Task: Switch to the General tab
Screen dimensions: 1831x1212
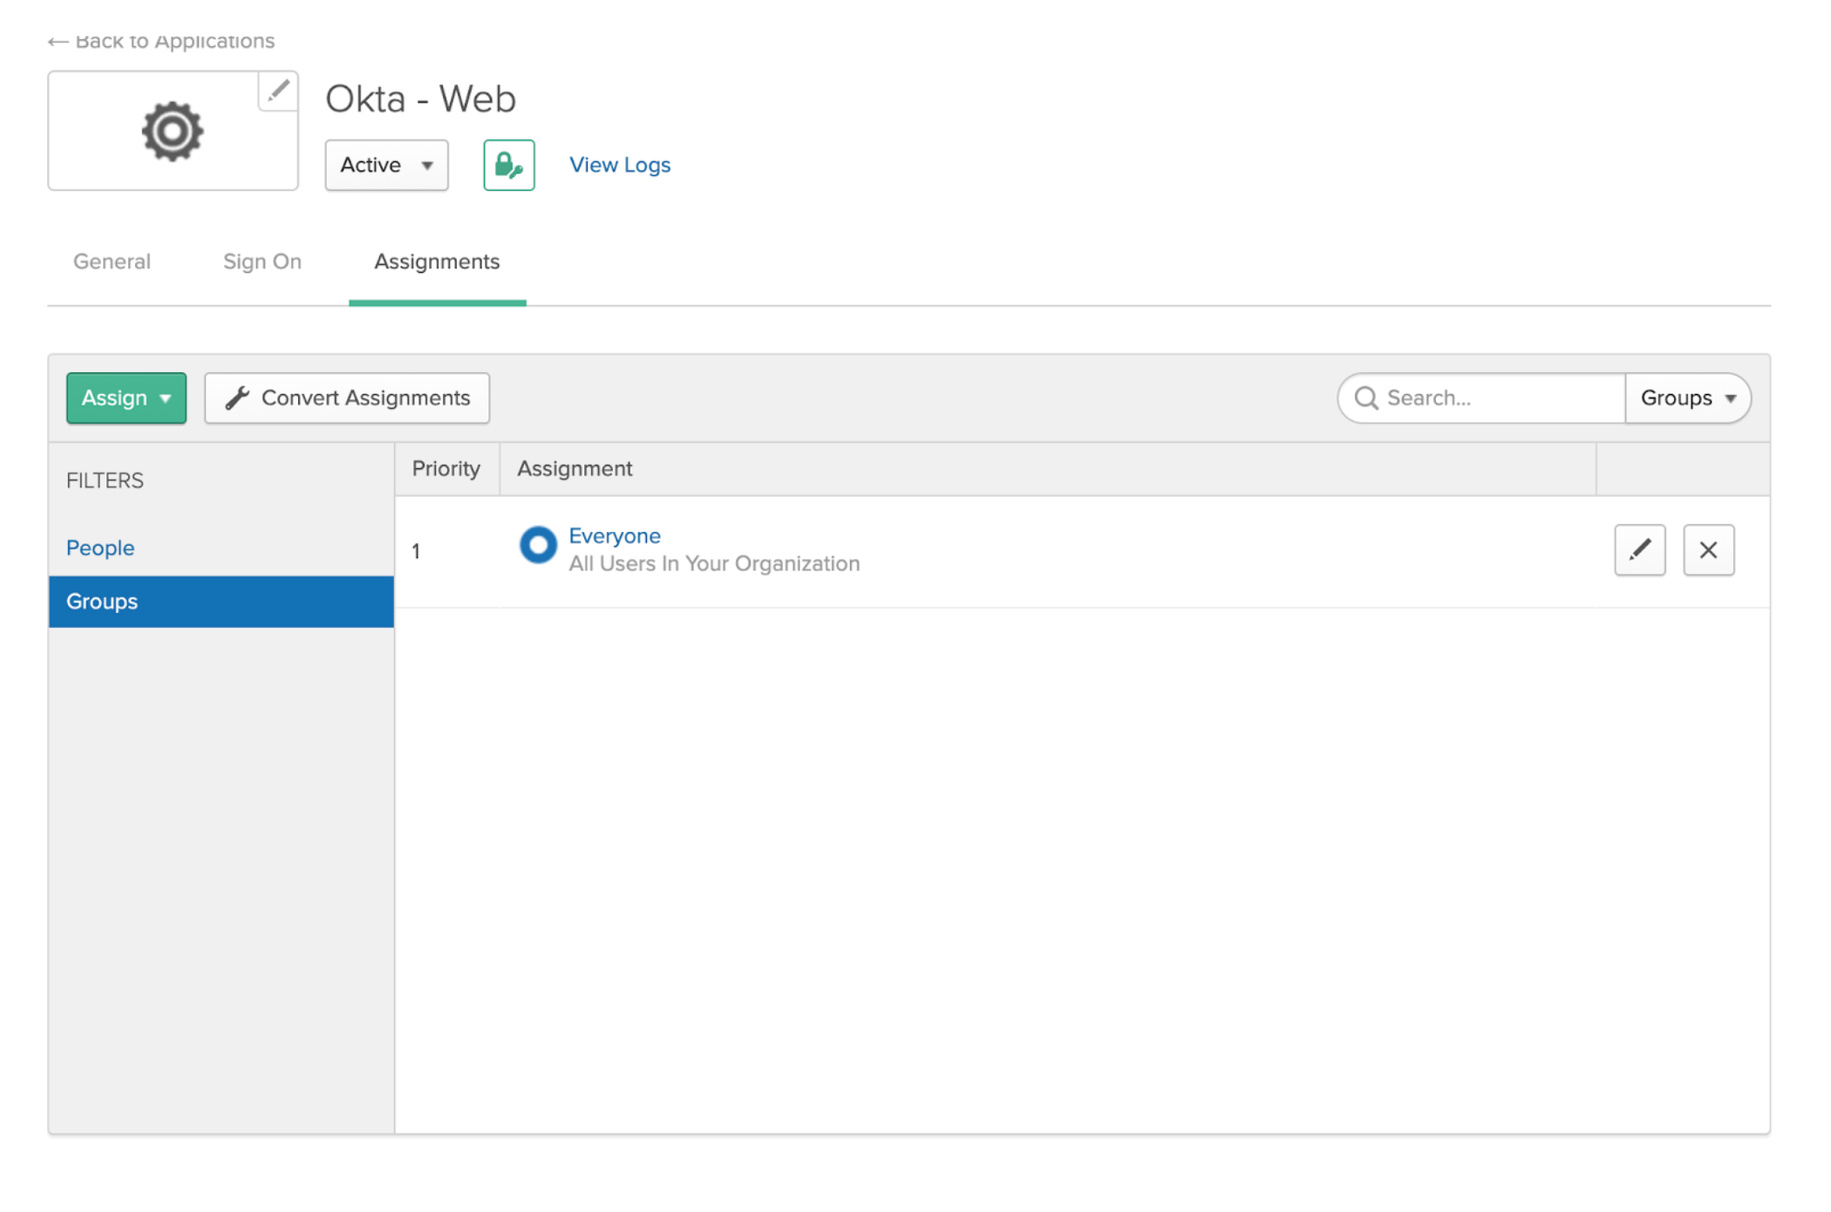Action: click(112, 262)
